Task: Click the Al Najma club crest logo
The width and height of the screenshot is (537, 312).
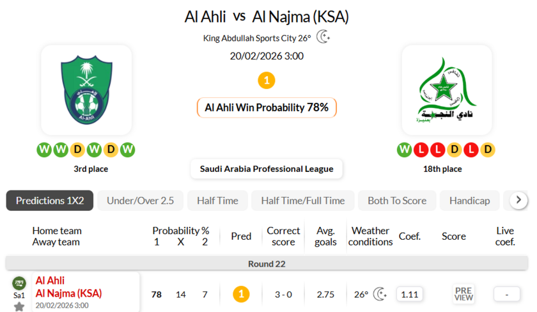Action: [x=447, y=88]
